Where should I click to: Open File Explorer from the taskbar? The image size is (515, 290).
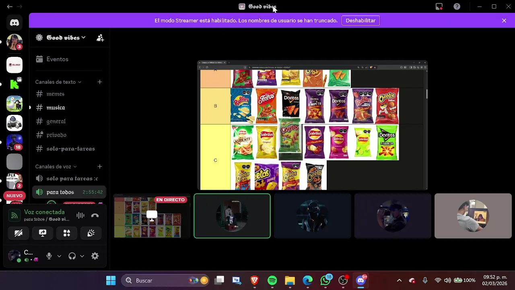pyautogui.click(x=290, y=280)
